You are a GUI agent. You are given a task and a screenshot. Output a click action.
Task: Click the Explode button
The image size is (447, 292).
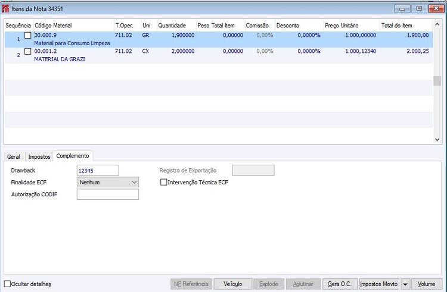tap(269, 284)
